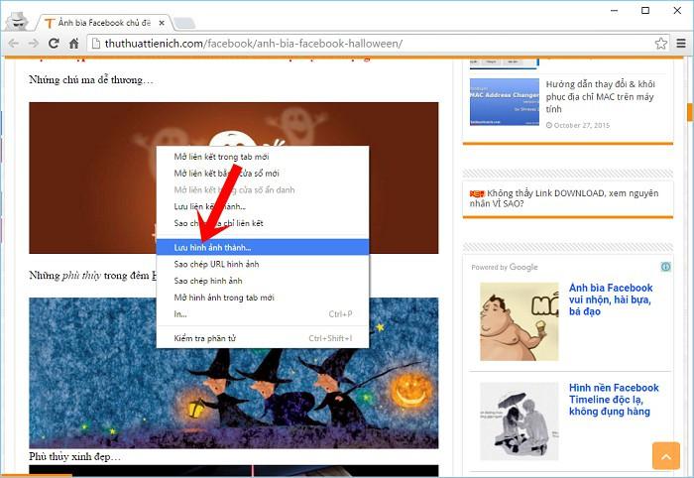Choose 'Sao chép địa chỉ liên kết'
This screenshot has height=478, width=694.
pyautogui.click(x=263, y=223)
